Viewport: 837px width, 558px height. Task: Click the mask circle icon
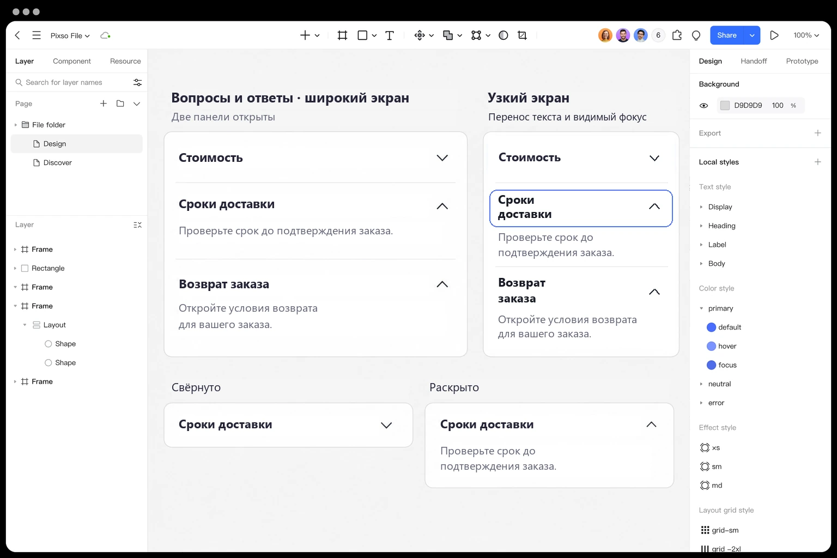click(504, 35)
